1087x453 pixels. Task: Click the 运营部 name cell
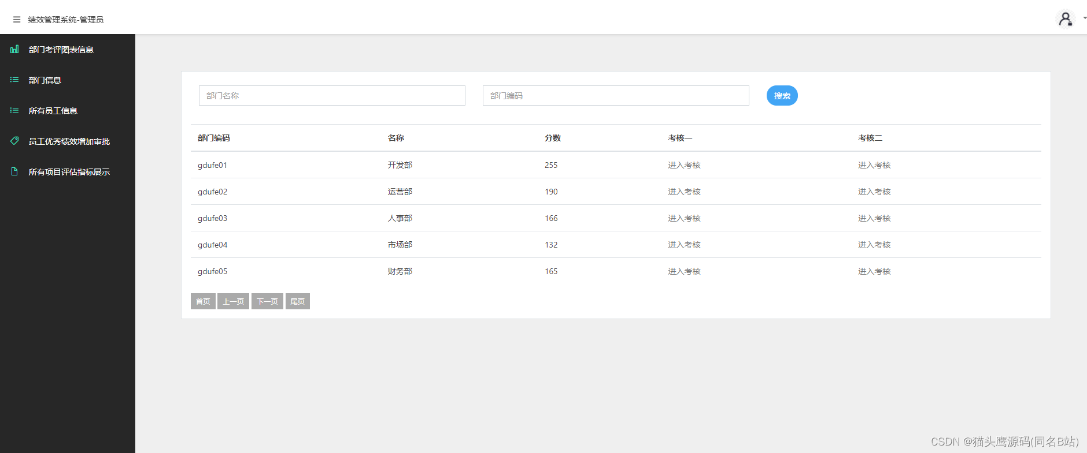(x=400, y=192)
